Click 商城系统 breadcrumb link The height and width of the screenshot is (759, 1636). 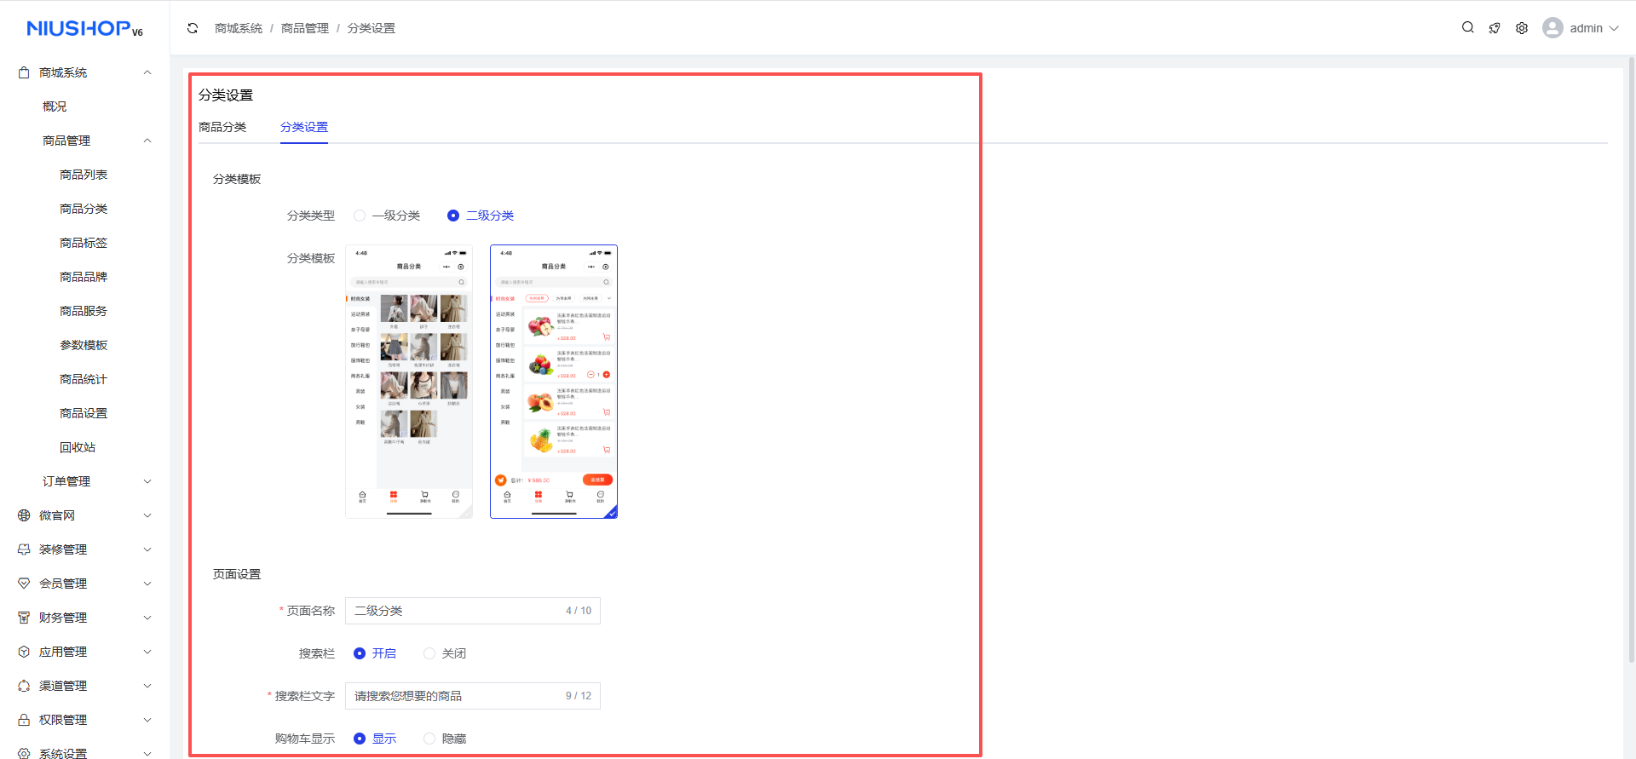pos(239,28)
